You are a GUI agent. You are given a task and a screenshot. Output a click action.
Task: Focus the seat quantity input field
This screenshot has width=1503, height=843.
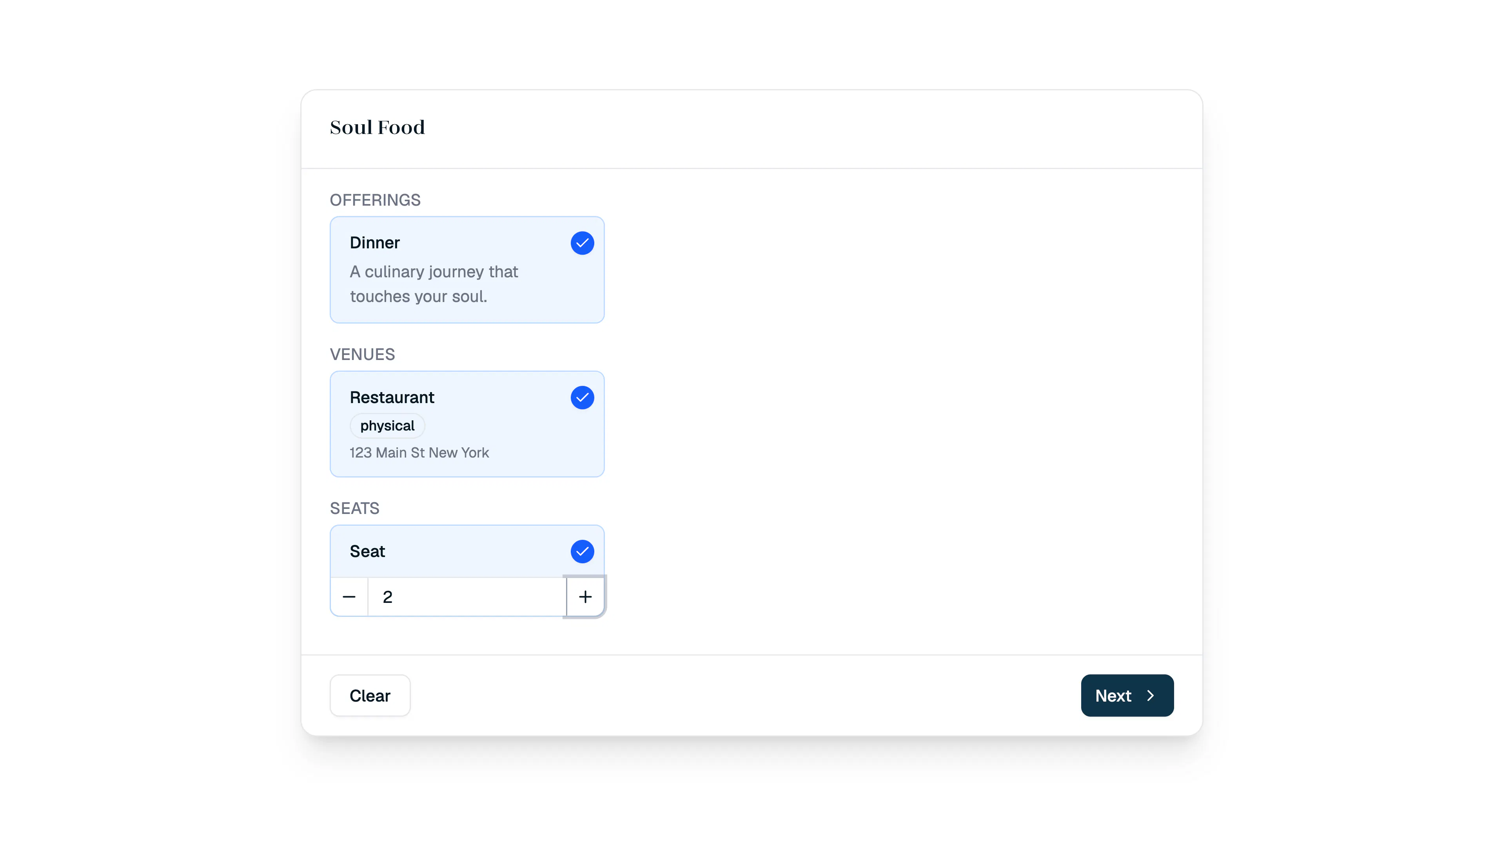pos(467,596)
